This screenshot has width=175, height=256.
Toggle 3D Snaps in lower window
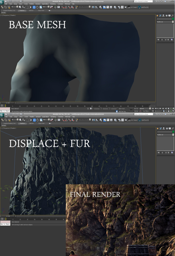pos(63,120)
